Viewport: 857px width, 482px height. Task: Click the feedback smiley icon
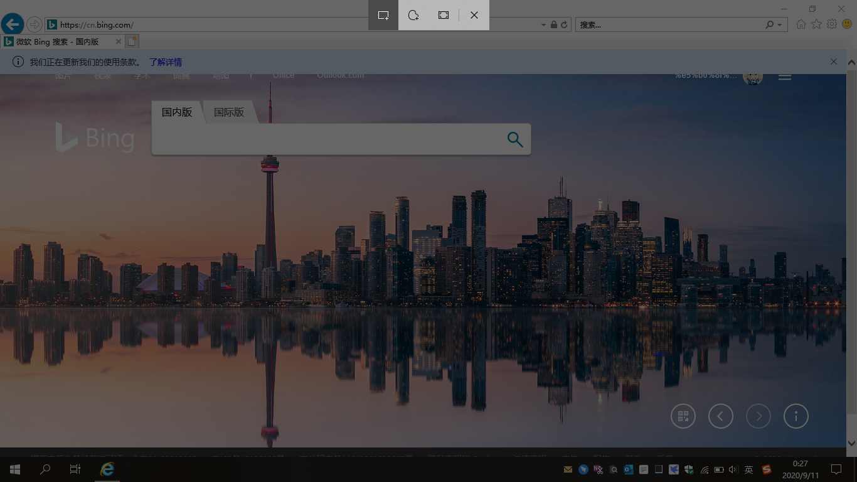847,24
